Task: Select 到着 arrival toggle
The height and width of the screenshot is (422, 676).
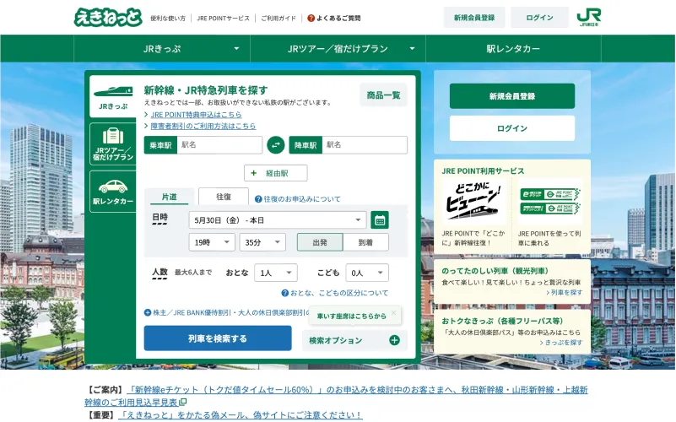Action: [x=365, y=242]
